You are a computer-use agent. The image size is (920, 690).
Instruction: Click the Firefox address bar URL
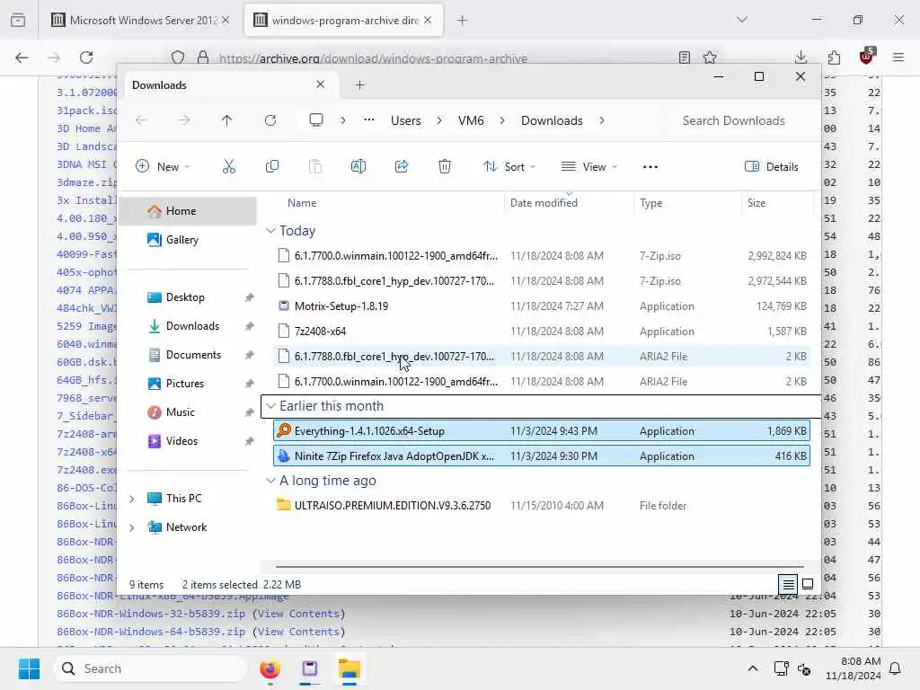373,58
